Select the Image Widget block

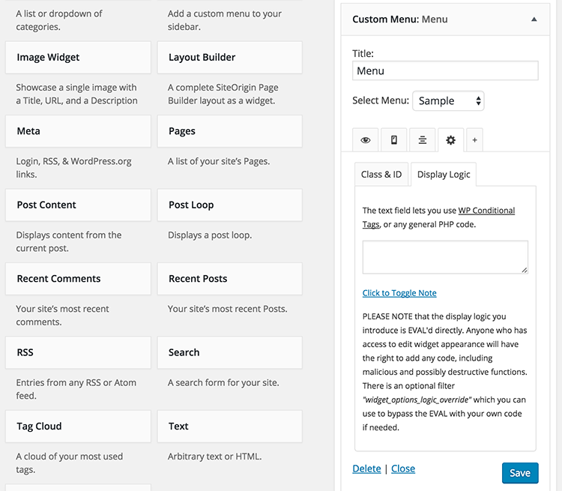click(79, 58)
